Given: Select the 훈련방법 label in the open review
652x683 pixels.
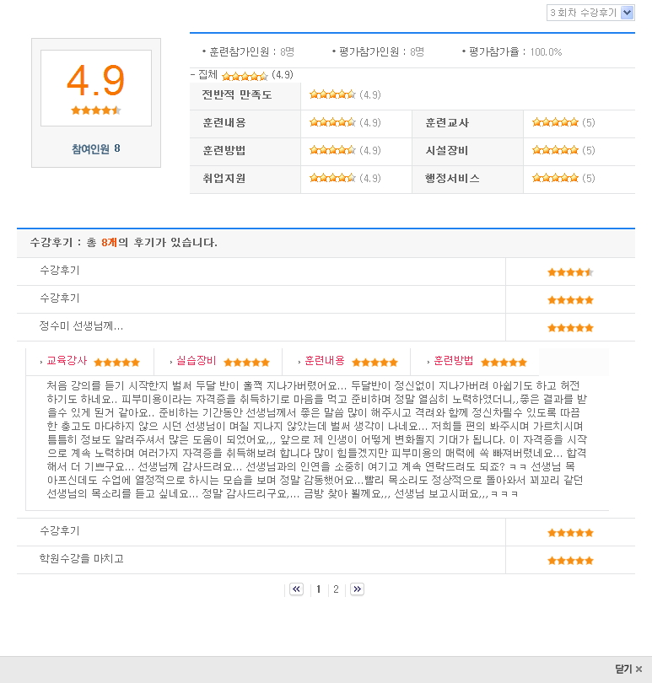Looking at the screenshot, I should click(x=453, y=361).
